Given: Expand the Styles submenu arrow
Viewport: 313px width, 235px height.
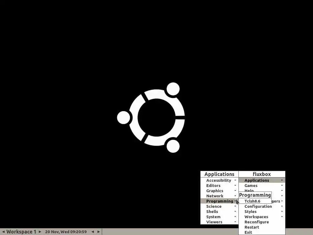Looking at the screenshot, I should click(282, 211).
